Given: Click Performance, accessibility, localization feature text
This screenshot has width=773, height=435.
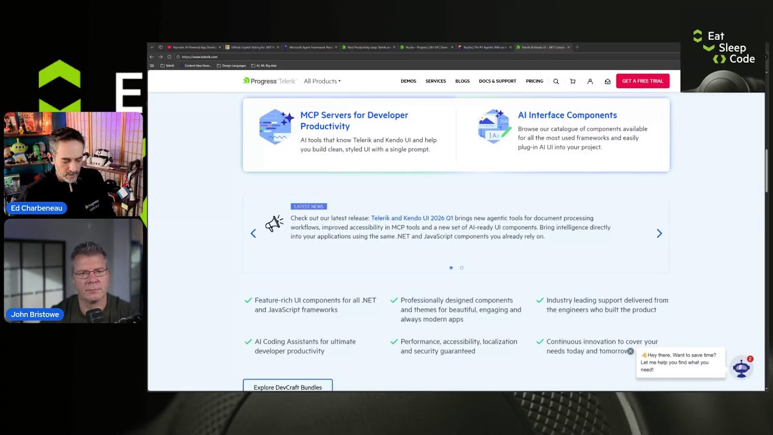Looking at the screenshot, I should click(459, 346).
